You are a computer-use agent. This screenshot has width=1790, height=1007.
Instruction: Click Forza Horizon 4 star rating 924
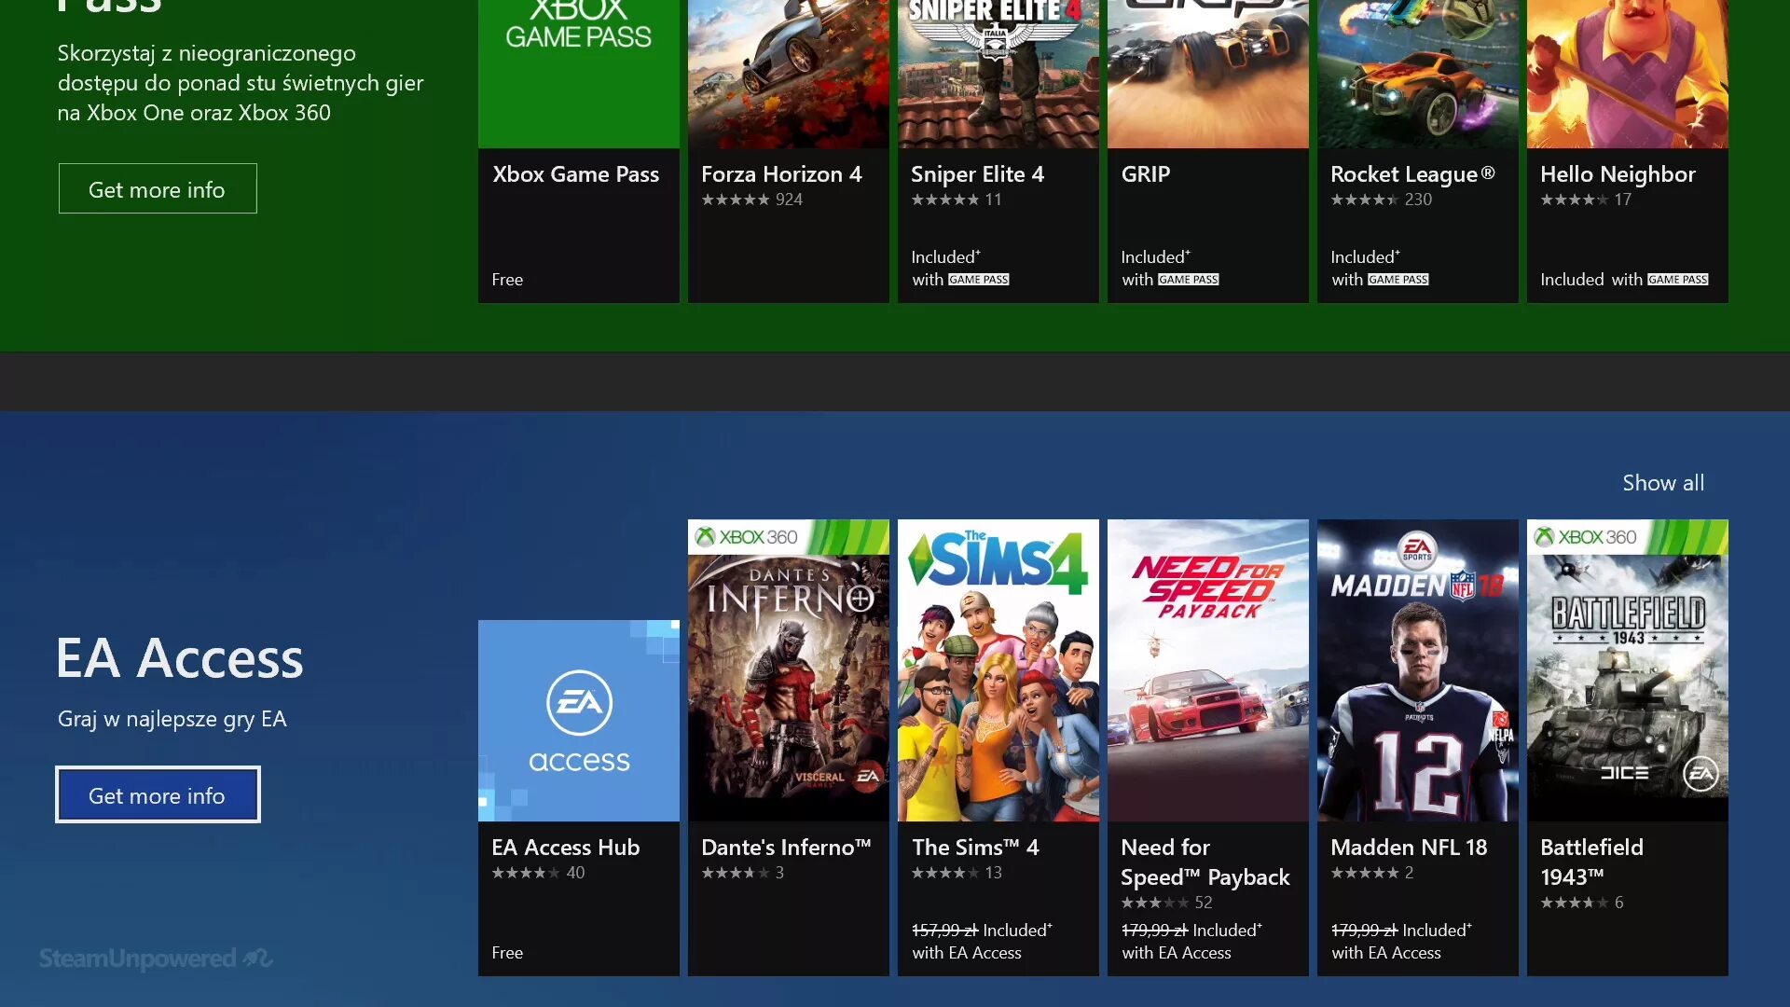click(751, 200)
